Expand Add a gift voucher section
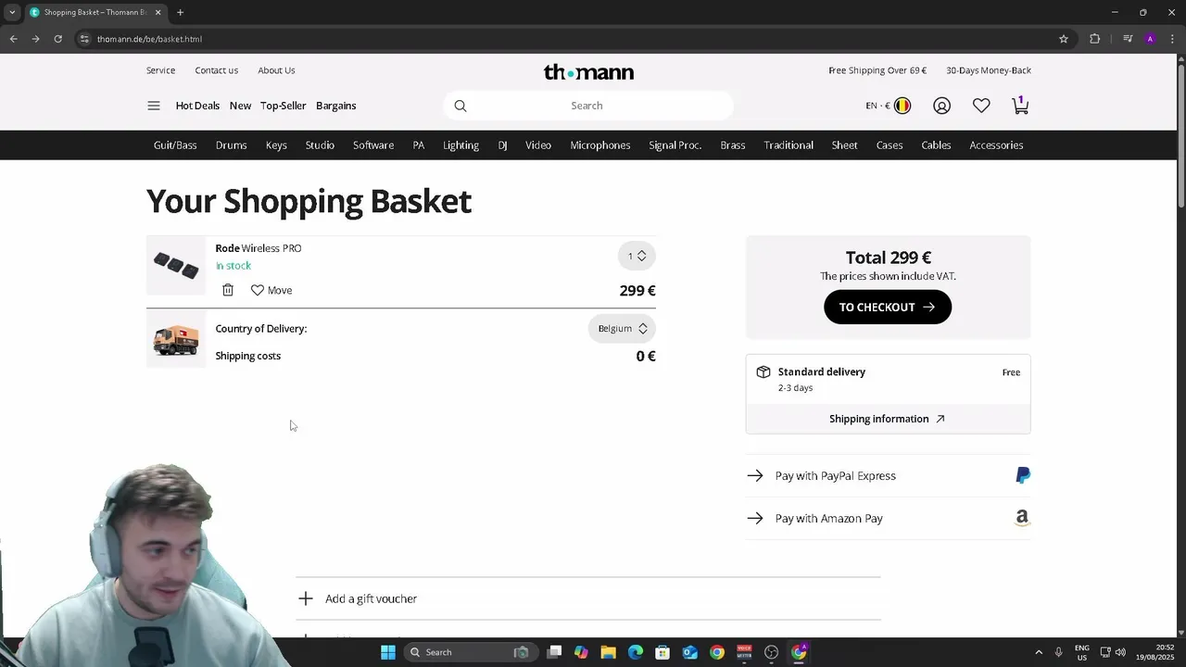Screen dimensions: 1186x667 coord(588,598)
